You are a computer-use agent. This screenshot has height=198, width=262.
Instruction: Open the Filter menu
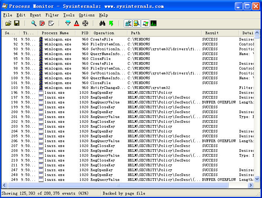point(52,15)
